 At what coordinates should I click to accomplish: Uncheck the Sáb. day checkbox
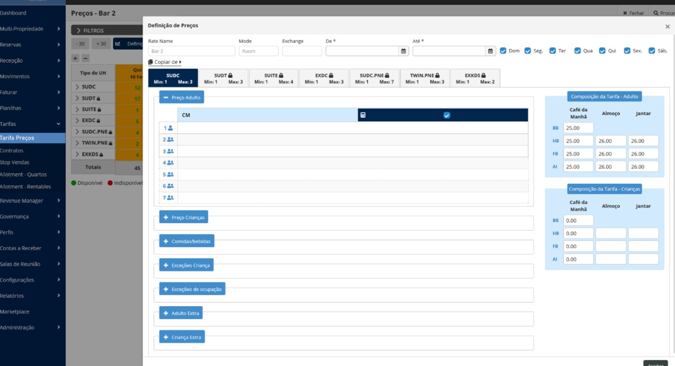652,51
